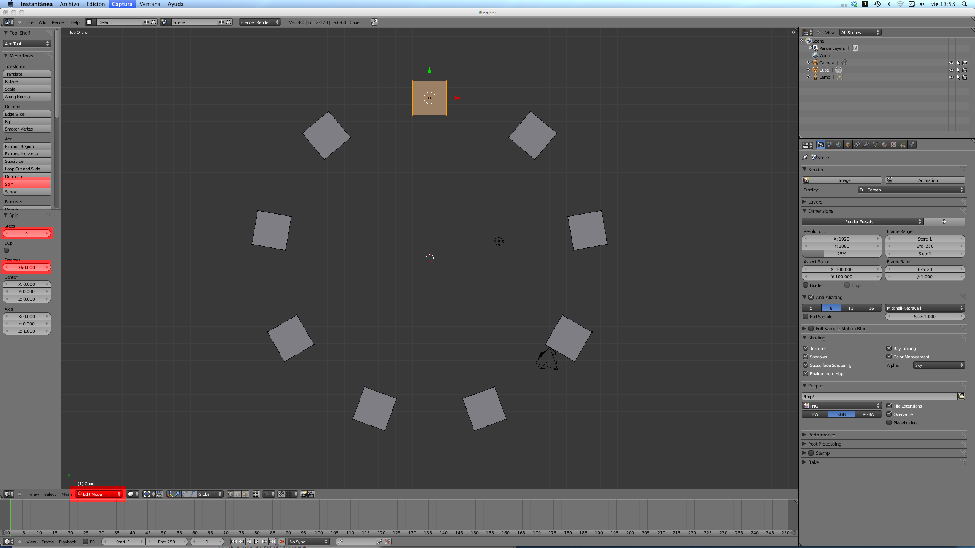Open the World properties tab icon

pyautogui.click(x=839, y=145)
